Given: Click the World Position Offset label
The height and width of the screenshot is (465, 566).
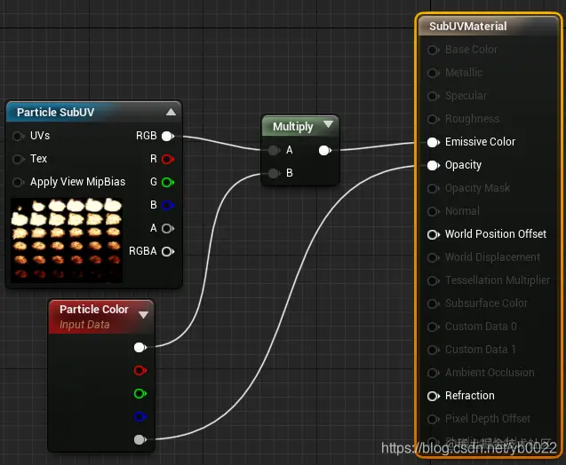Looking at the screenshot, I should (x=496, y=234).
